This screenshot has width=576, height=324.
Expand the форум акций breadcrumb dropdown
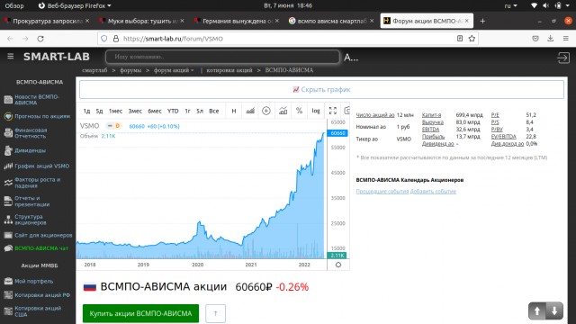coord(174,70)
